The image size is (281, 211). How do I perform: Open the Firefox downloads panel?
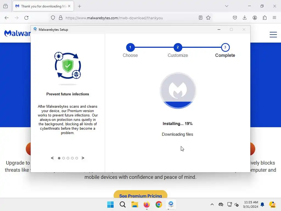tap(245, 18)
